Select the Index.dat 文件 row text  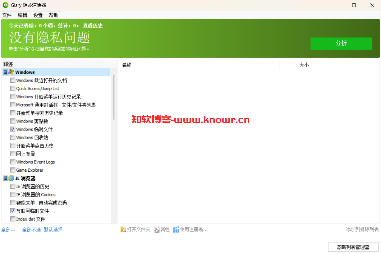pos(31,219)
